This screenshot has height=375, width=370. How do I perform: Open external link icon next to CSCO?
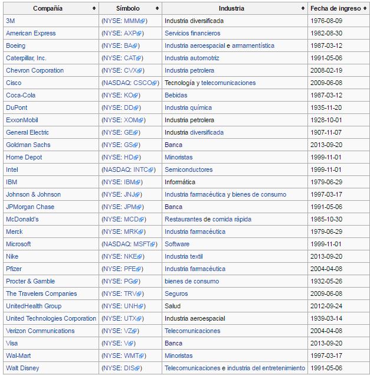[155, 83]
